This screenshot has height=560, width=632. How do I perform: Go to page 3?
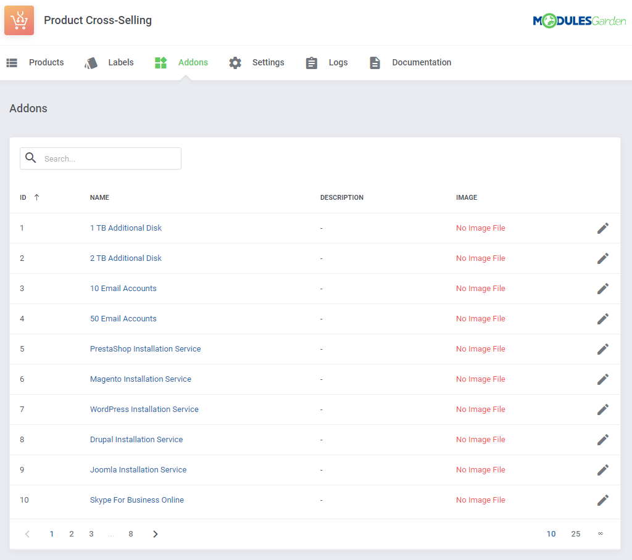click(x=91, y=534)
